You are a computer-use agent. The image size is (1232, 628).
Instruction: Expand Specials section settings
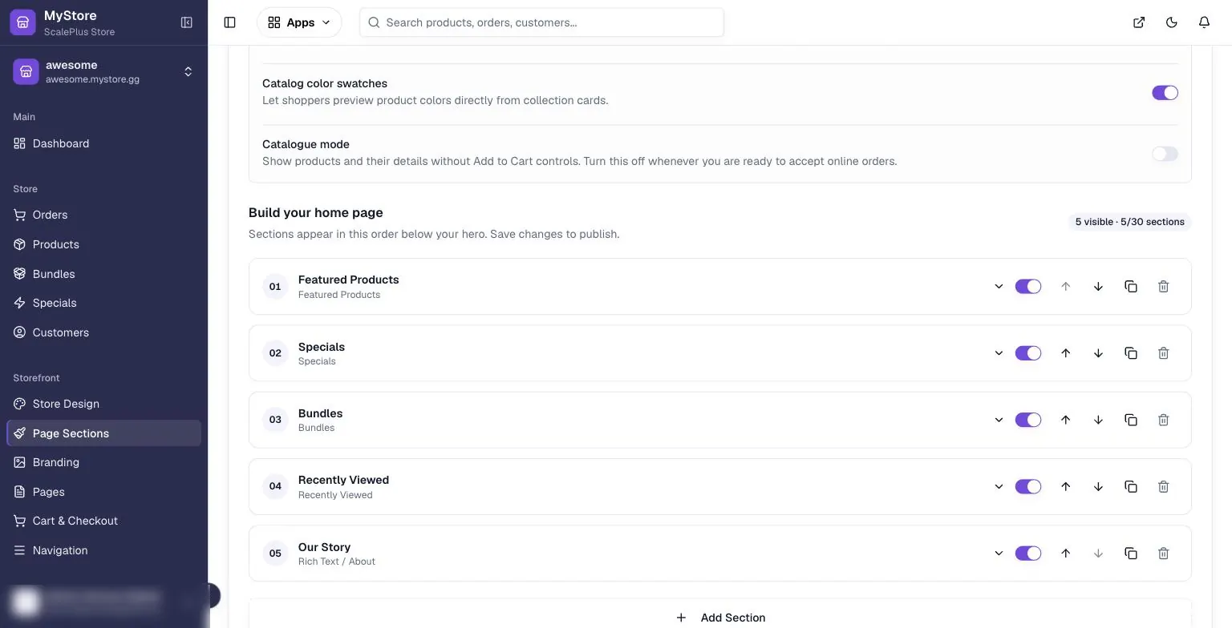point(999,353)
